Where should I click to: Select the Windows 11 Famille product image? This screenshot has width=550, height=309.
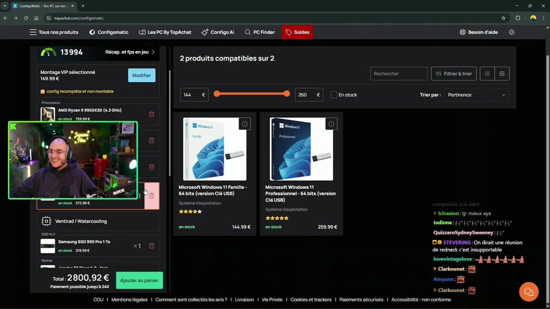(215, 149)
